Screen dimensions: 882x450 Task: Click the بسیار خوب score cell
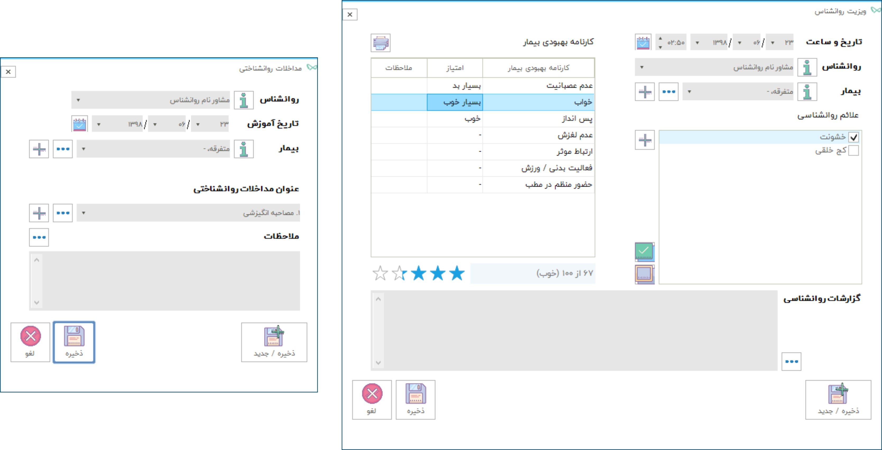[455, 102]
